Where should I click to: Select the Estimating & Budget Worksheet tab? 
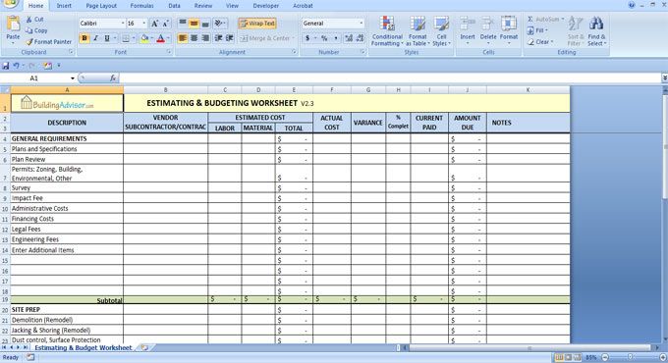pos(83,347)
